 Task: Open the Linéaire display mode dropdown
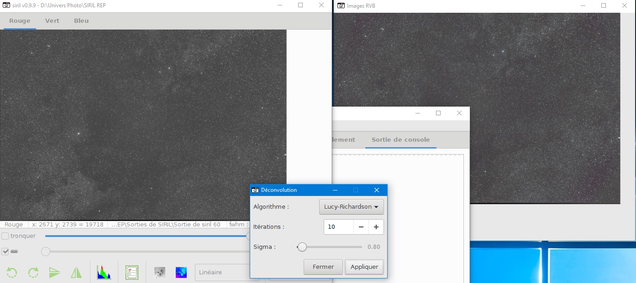226,273
